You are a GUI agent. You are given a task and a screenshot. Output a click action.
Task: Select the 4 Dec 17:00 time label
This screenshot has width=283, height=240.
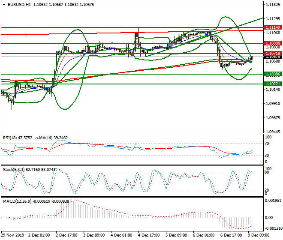click(149, 235)
